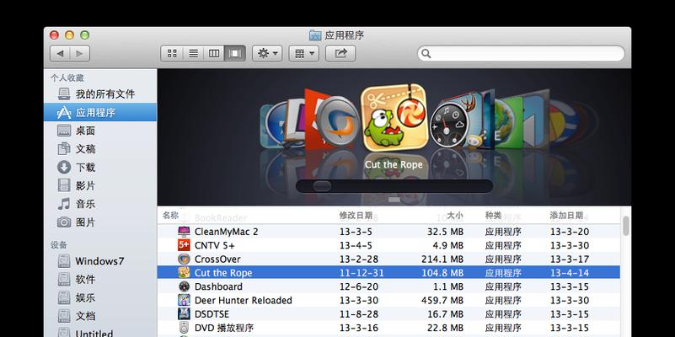Select 应用程序 in the sidebar
This screenshot has height=337, width=675.
[x=100, y=112]
